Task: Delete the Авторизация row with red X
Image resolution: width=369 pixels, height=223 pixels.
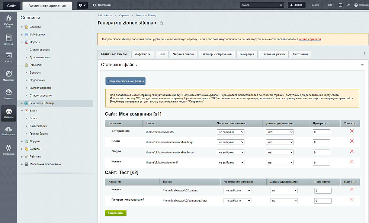Action: 352,131
